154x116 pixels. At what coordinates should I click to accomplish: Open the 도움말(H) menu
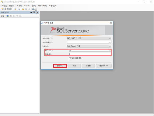[x=53, y=6]
